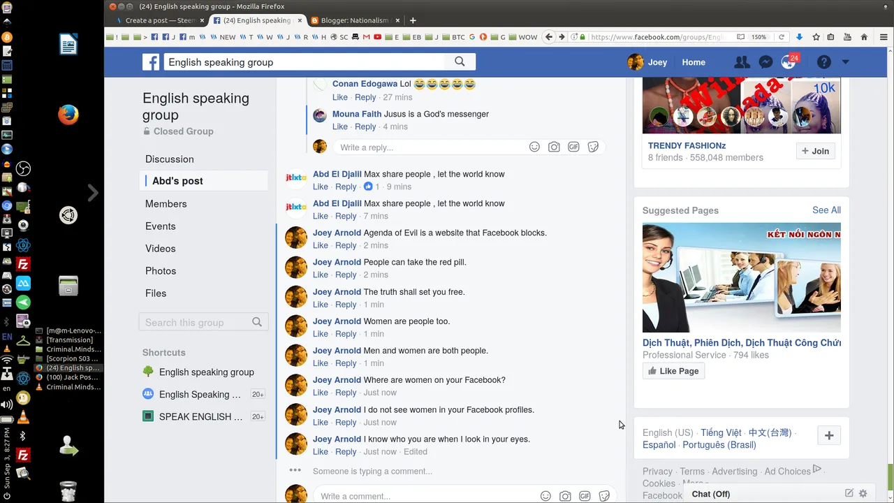This screenshot has height=503, width=894.
Task: Open Messenger icon in Facebook header
Action: click(765, 62)
